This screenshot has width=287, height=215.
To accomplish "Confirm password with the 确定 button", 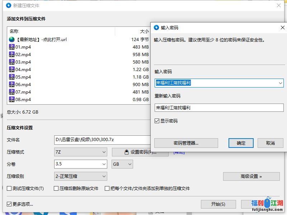I will [241, 143].
